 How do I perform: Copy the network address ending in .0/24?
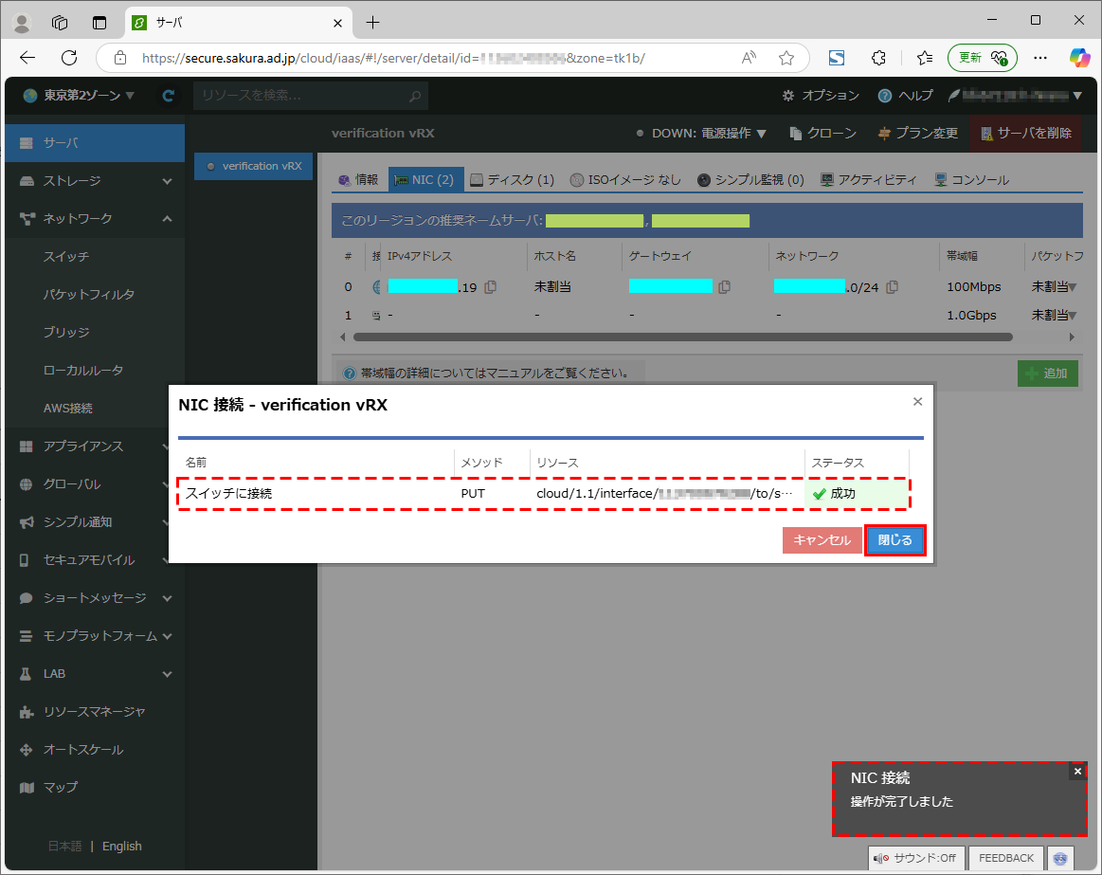pos(892,287)
